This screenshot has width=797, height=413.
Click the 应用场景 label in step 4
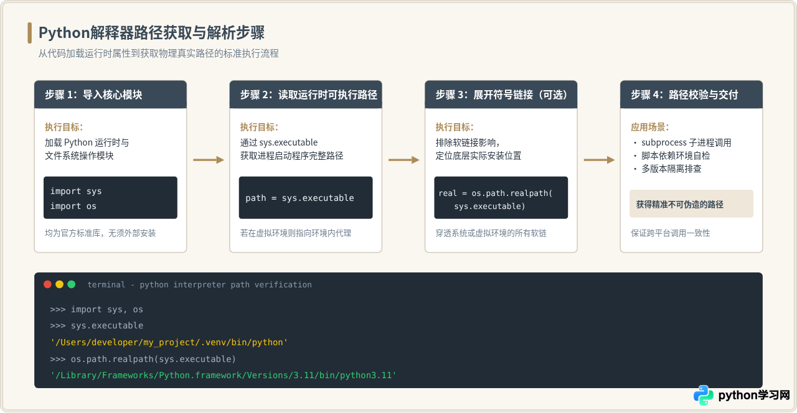(x=650, y=127)
